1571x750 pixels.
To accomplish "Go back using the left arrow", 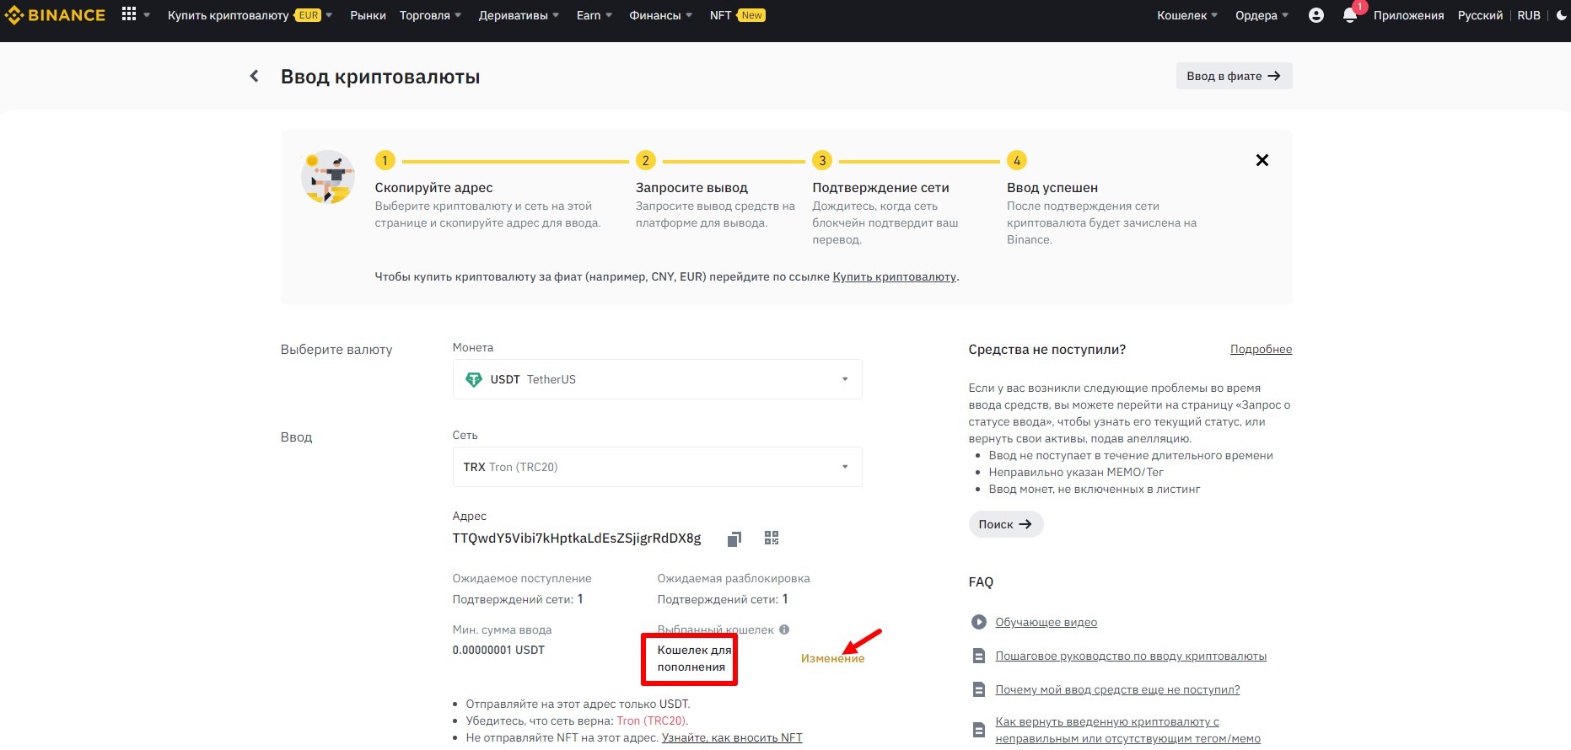I will [x=254, y=76].
